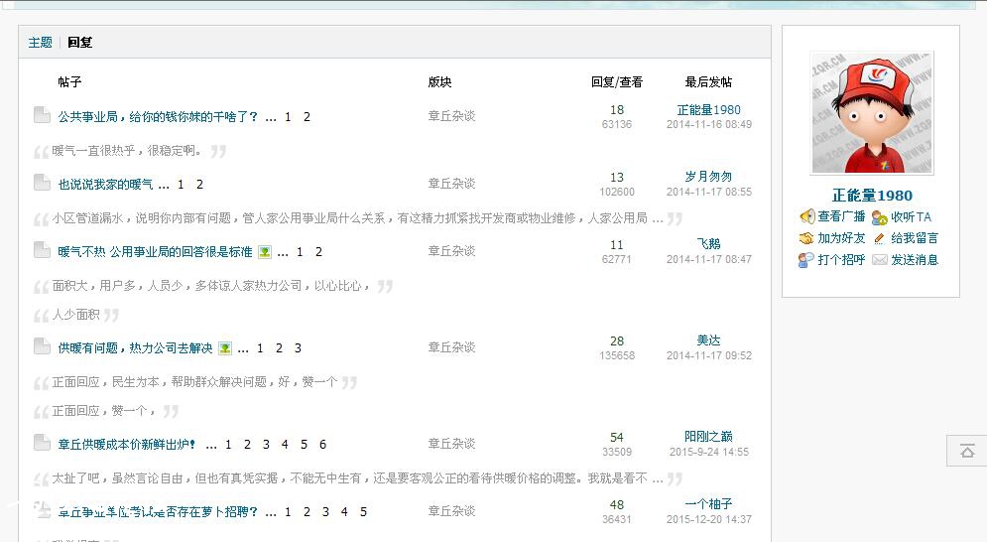Go to page 4 of 章丘供暖成本价 thread
The height and width of the screenshot is (542, 987).
[285, 445]
